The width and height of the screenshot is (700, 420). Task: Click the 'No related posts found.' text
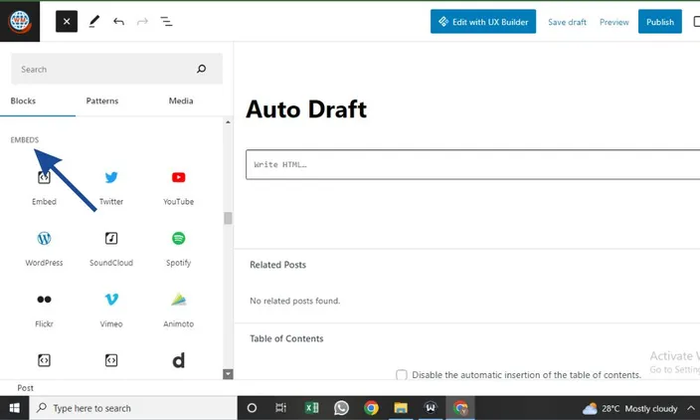294,302
